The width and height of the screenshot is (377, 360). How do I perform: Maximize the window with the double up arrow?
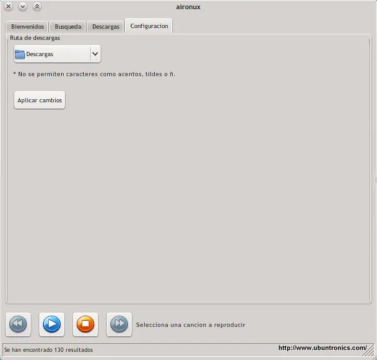tap(37, 6)
